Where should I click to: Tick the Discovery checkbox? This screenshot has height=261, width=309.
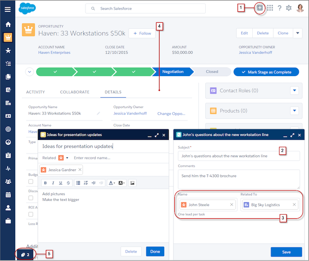coord(31,198)
